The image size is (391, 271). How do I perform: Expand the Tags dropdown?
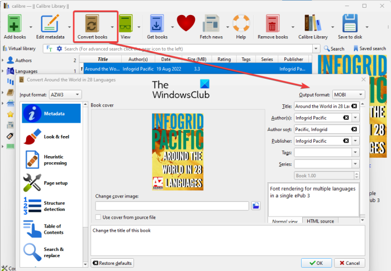point(355,152)
